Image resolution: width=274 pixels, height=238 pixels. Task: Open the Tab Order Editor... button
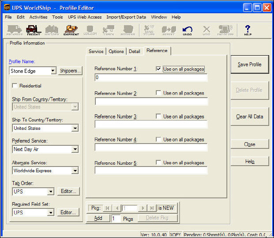[x=68, y=191]
